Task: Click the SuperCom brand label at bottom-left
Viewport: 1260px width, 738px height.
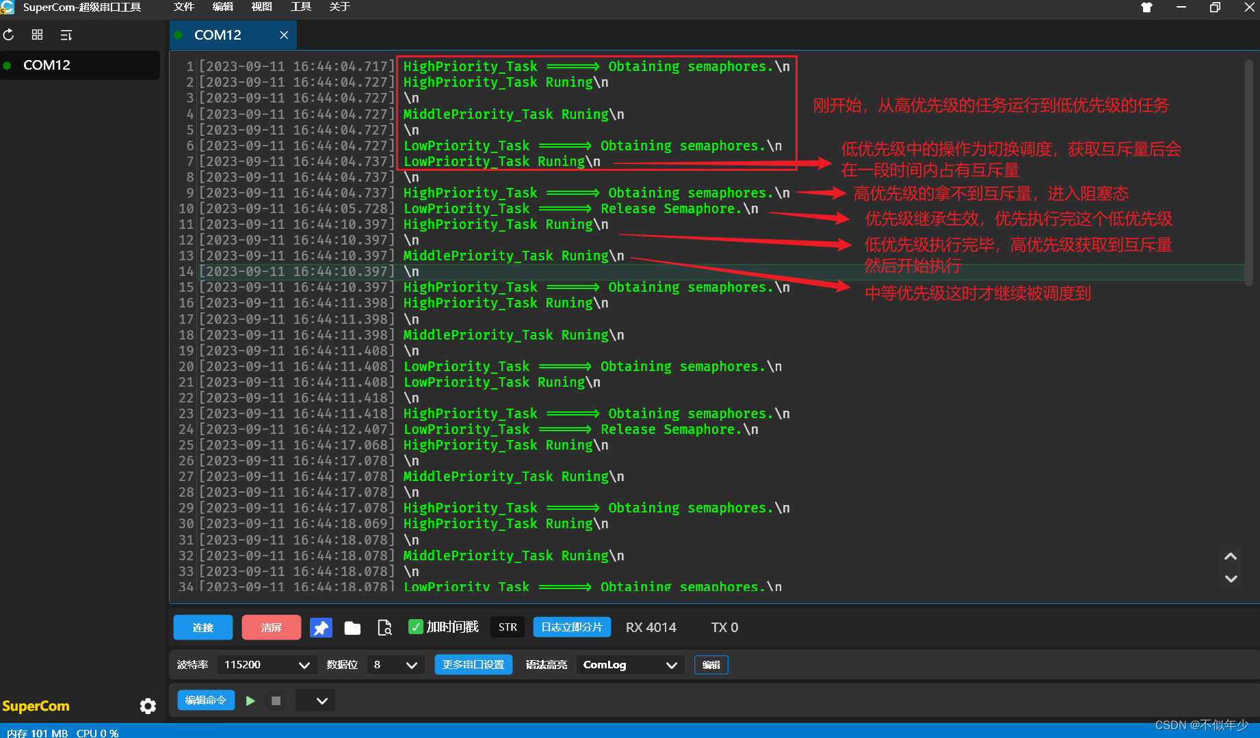Action: [x=36, y=706]
